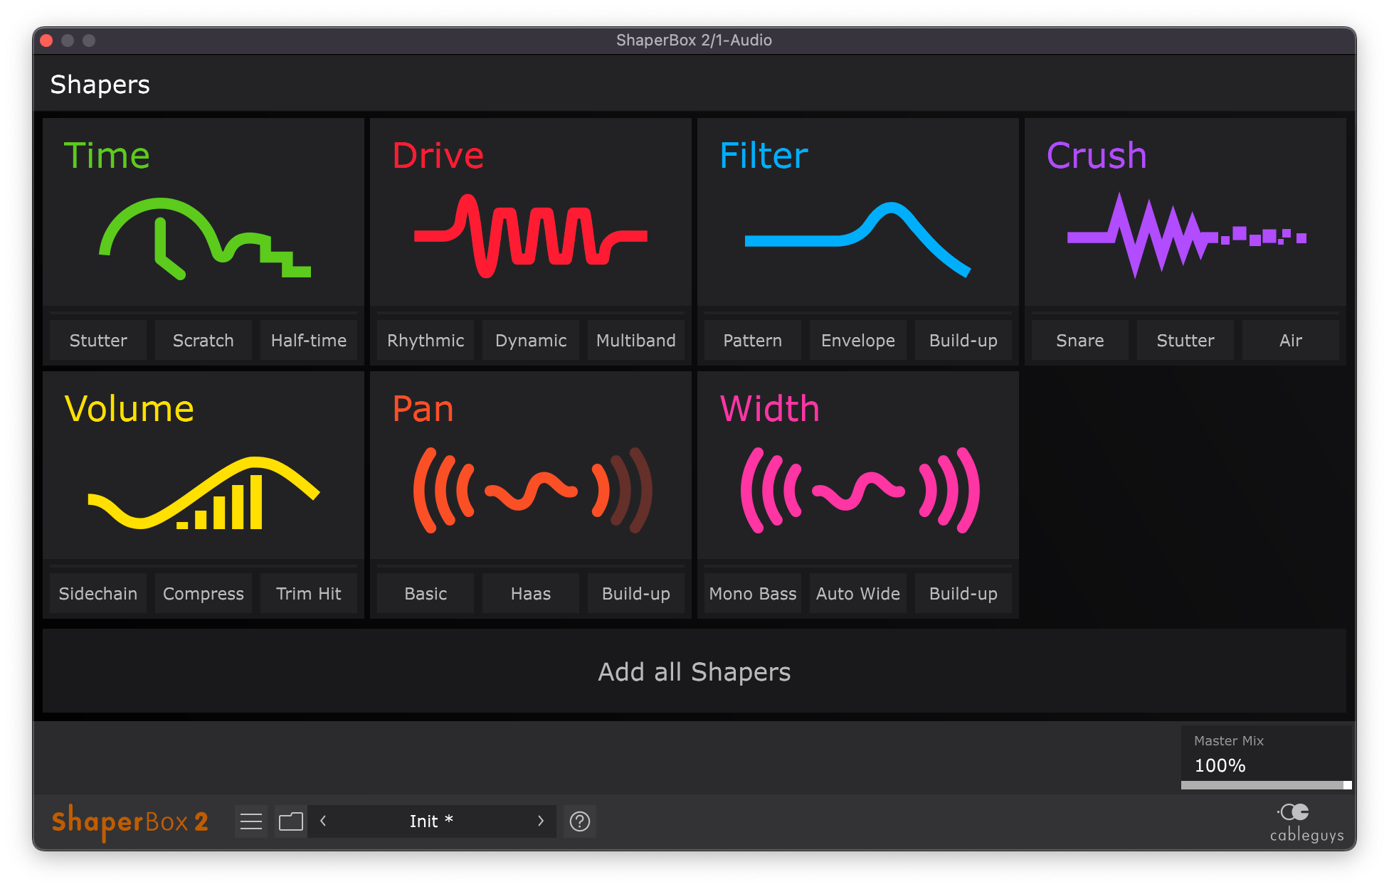This screenshot has height=889, width=1389.
Task: Add the Width shaper via its pink icon
Action: point(860,490)
